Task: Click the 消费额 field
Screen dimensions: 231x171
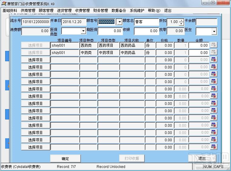Action: coord(35,31)
